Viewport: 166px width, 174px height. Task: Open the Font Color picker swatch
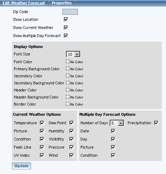pyautogui.click(x=68, y=61)
